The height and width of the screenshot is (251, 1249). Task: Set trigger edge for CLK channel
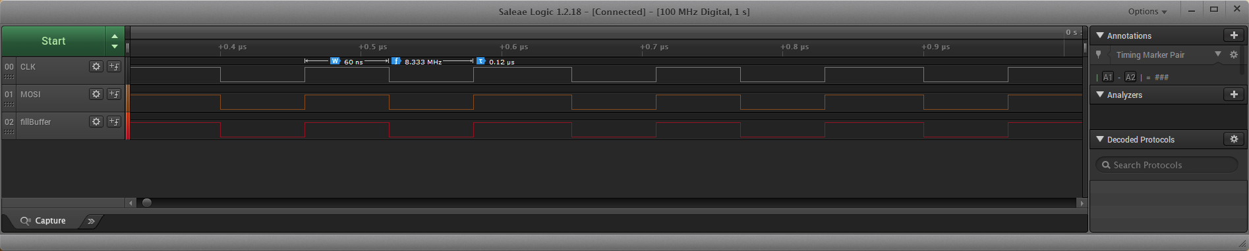click(114, 66)
